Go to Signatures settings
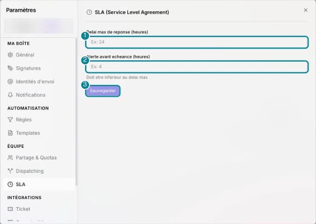Image resolution: width=316 pixels, height=224 pixels. tap(39, 68)
